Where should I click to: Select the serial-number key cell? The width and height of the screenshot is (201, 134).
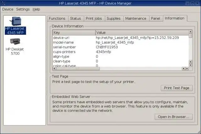(x=64, y=47)
